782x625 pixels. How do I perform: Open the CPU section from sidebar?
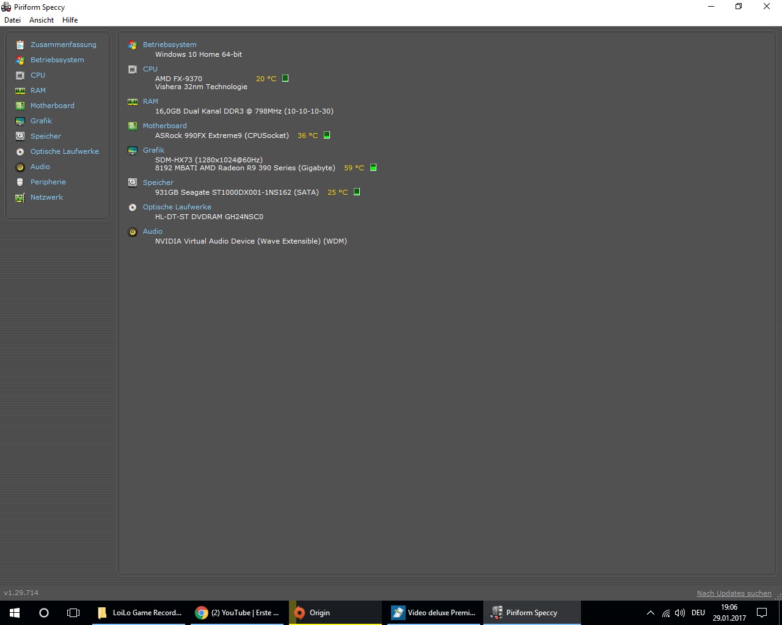tap(38, 75)
